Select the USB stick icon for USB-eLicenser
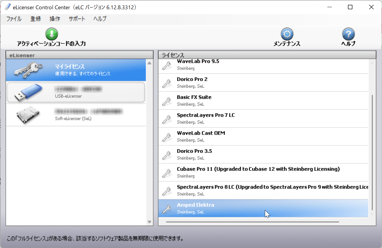Viewport: 382px width, 248px height. pos(28,92)
